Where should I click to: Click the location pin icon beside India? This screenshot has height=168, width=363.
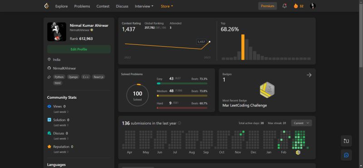tap(49, 59)
